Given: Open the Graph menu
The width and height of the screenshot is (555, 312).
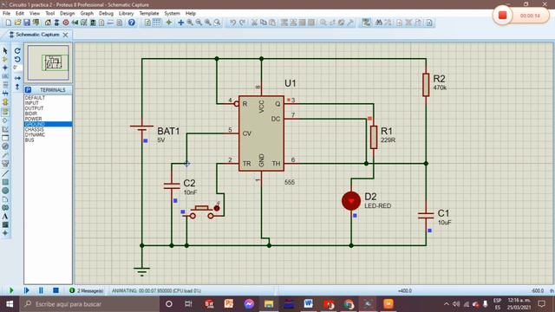Looking at the screenshot, I should pyautogui.click(x=87, y=14).
